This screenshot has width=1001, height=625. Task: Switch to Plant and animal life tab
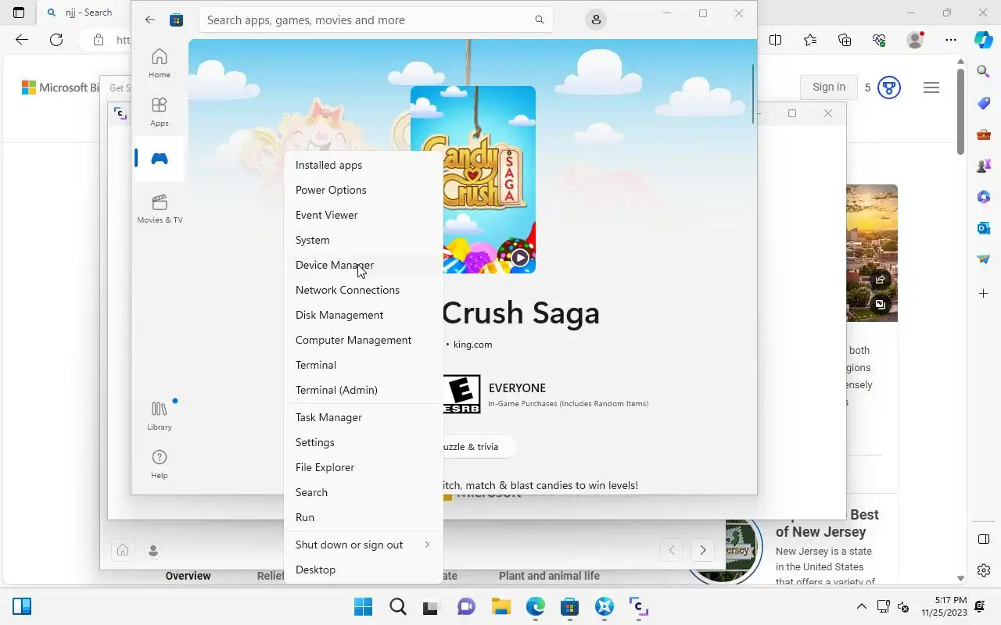549,576
